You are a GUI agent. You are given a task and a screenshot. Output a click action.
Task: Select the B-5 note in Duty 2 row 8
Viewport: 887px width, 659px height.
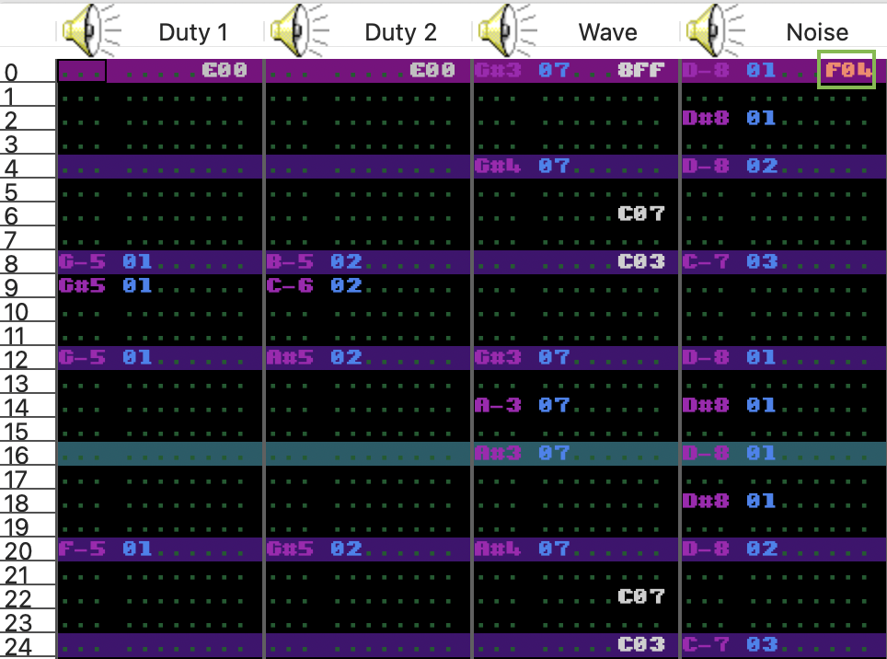290,261
